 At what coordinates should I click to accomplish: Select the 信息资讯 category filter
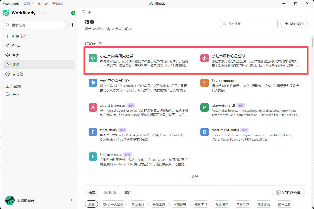[x=263, y=204]
